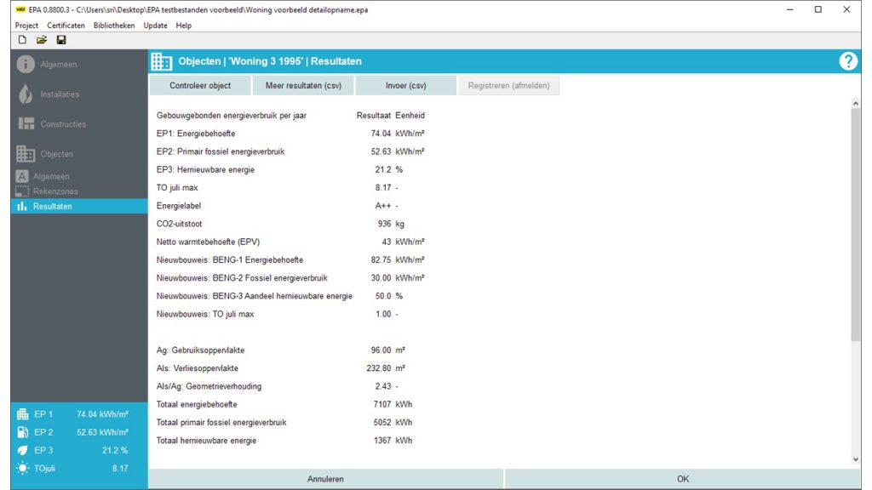
Task: Click the Meer resultaten (csv) button
Action: (x=303, y=86)
